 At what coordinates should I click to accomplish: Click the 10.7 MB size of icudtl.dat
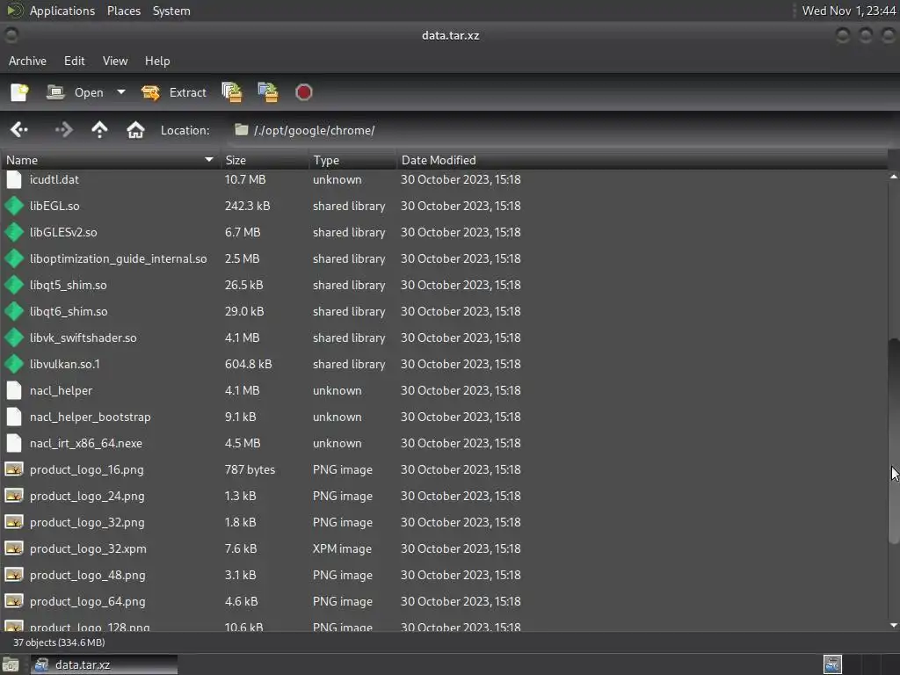click(x=245, y=179)
